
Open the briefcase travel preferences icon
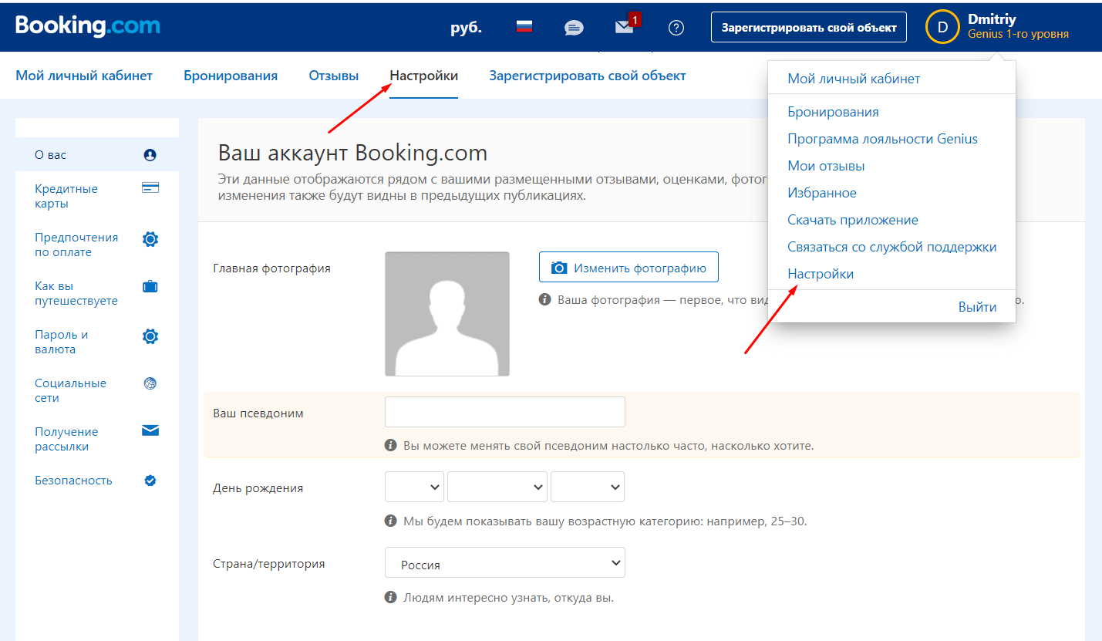pyautogui.click(x=150, y=287)
